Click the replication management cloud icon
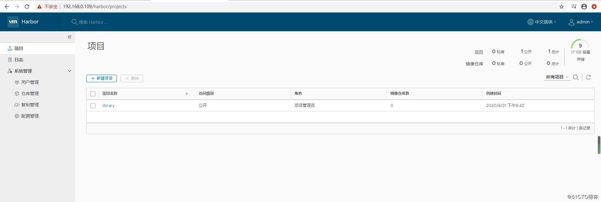The image size is (601, 202). click(17, 105)
